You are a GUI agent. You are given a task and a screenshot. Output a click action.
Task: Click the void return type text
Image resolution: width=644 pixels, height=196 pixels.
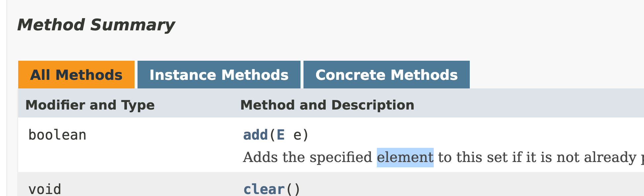point(45,189)
